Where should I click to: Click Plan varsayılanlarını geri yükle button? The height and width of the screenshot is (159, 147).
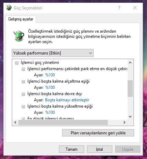tap(98, 133)
